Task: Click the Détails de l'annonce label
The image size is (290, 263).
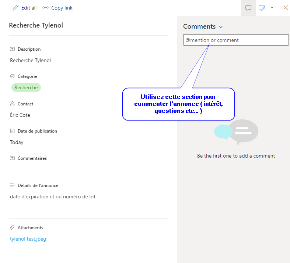Action: [x=38, y=185]
